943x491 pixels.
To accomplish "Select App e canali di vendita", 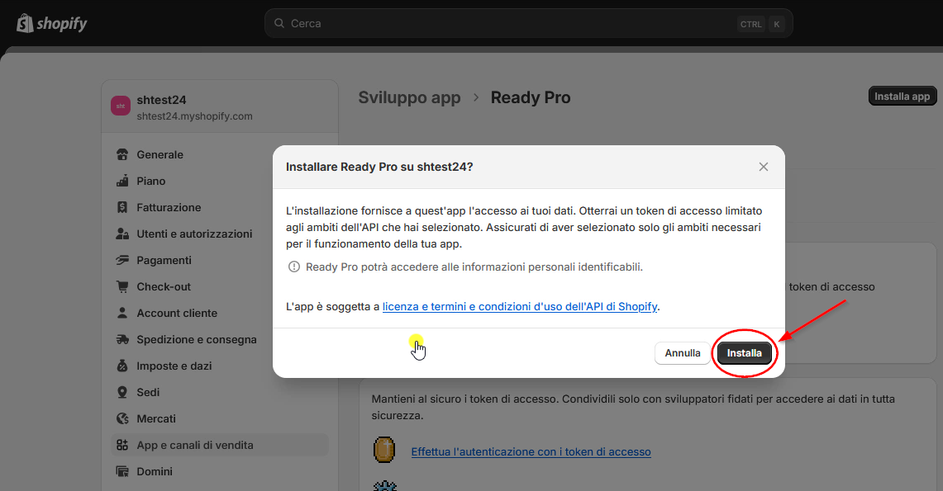I will [x=220, y=445].
